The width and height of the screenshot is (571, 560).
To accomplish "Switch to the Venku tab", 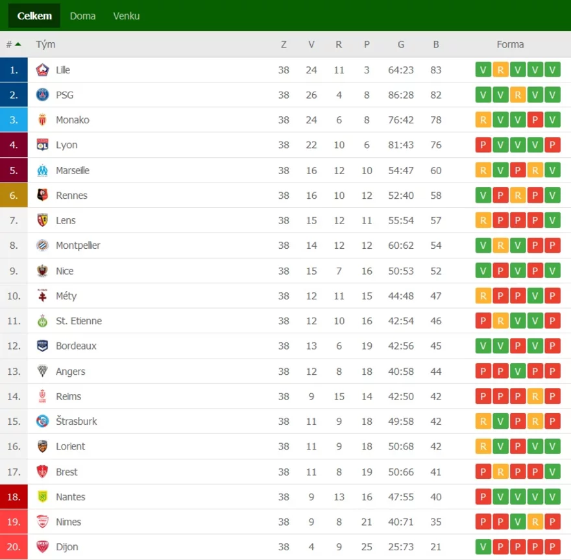I will [x=127, y=16].
